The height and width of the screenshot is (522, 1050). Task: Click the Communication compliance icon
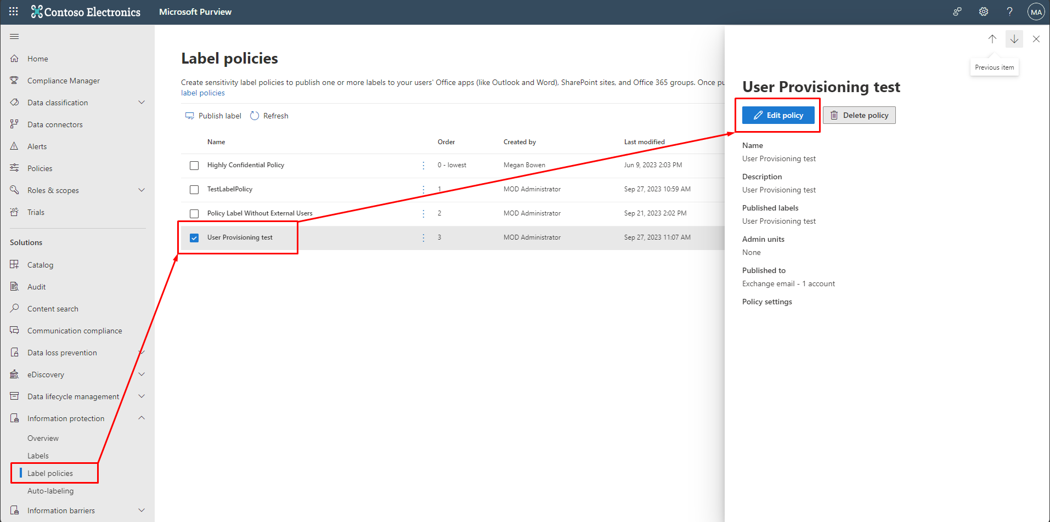click(14, 331)
